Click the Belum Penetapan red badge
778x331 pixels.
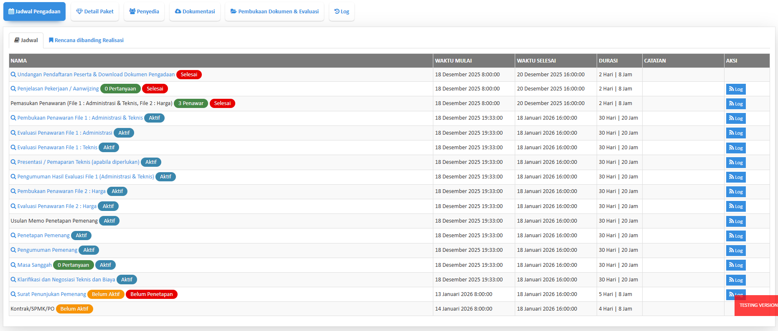(151, 294)
